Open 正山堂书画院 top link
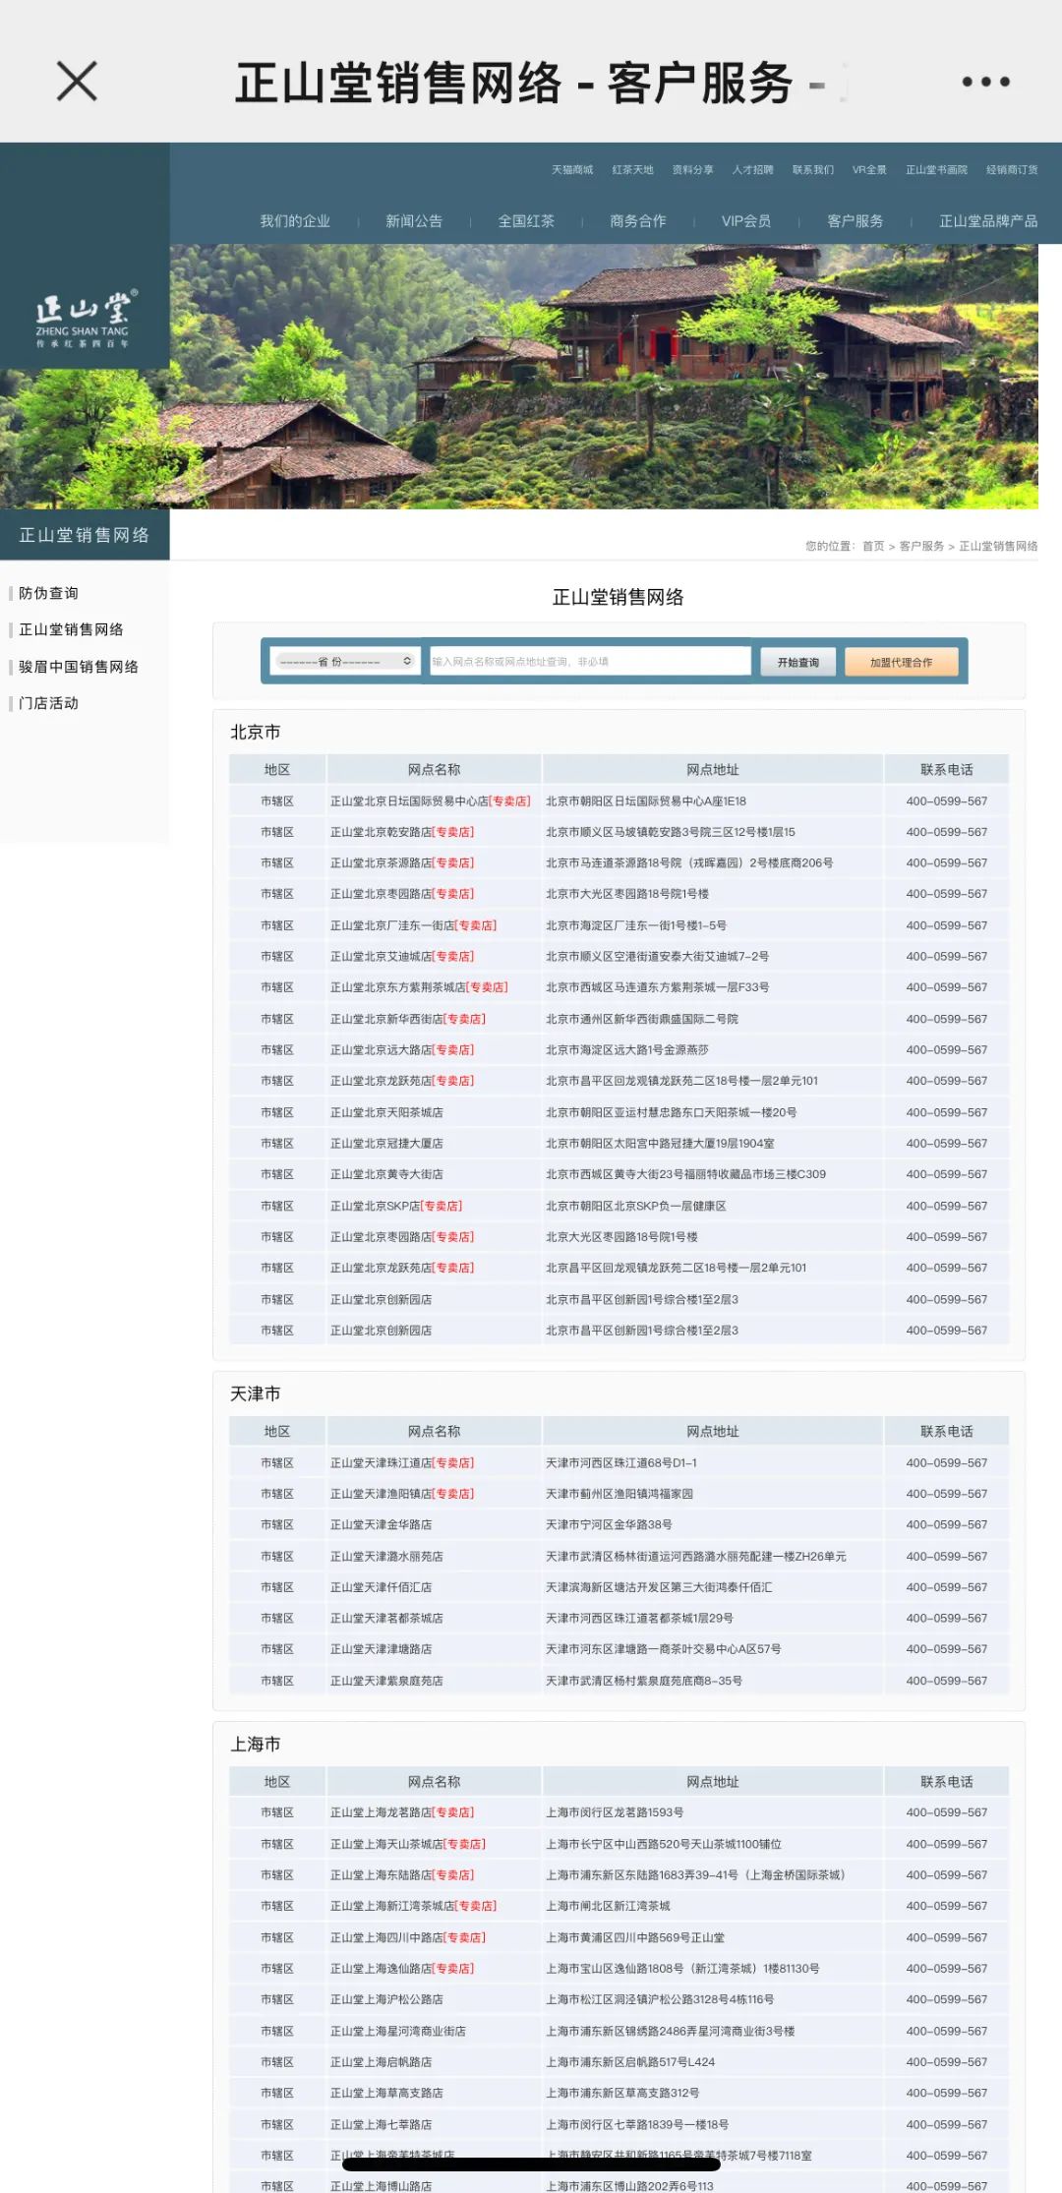1062x2193 pixels. point(936,170)
